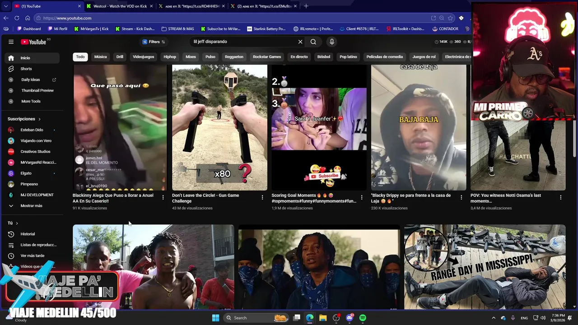The height and width of the screenshot is (325, 578).
Task: Expand the Tú section
Action: point(13,223)
